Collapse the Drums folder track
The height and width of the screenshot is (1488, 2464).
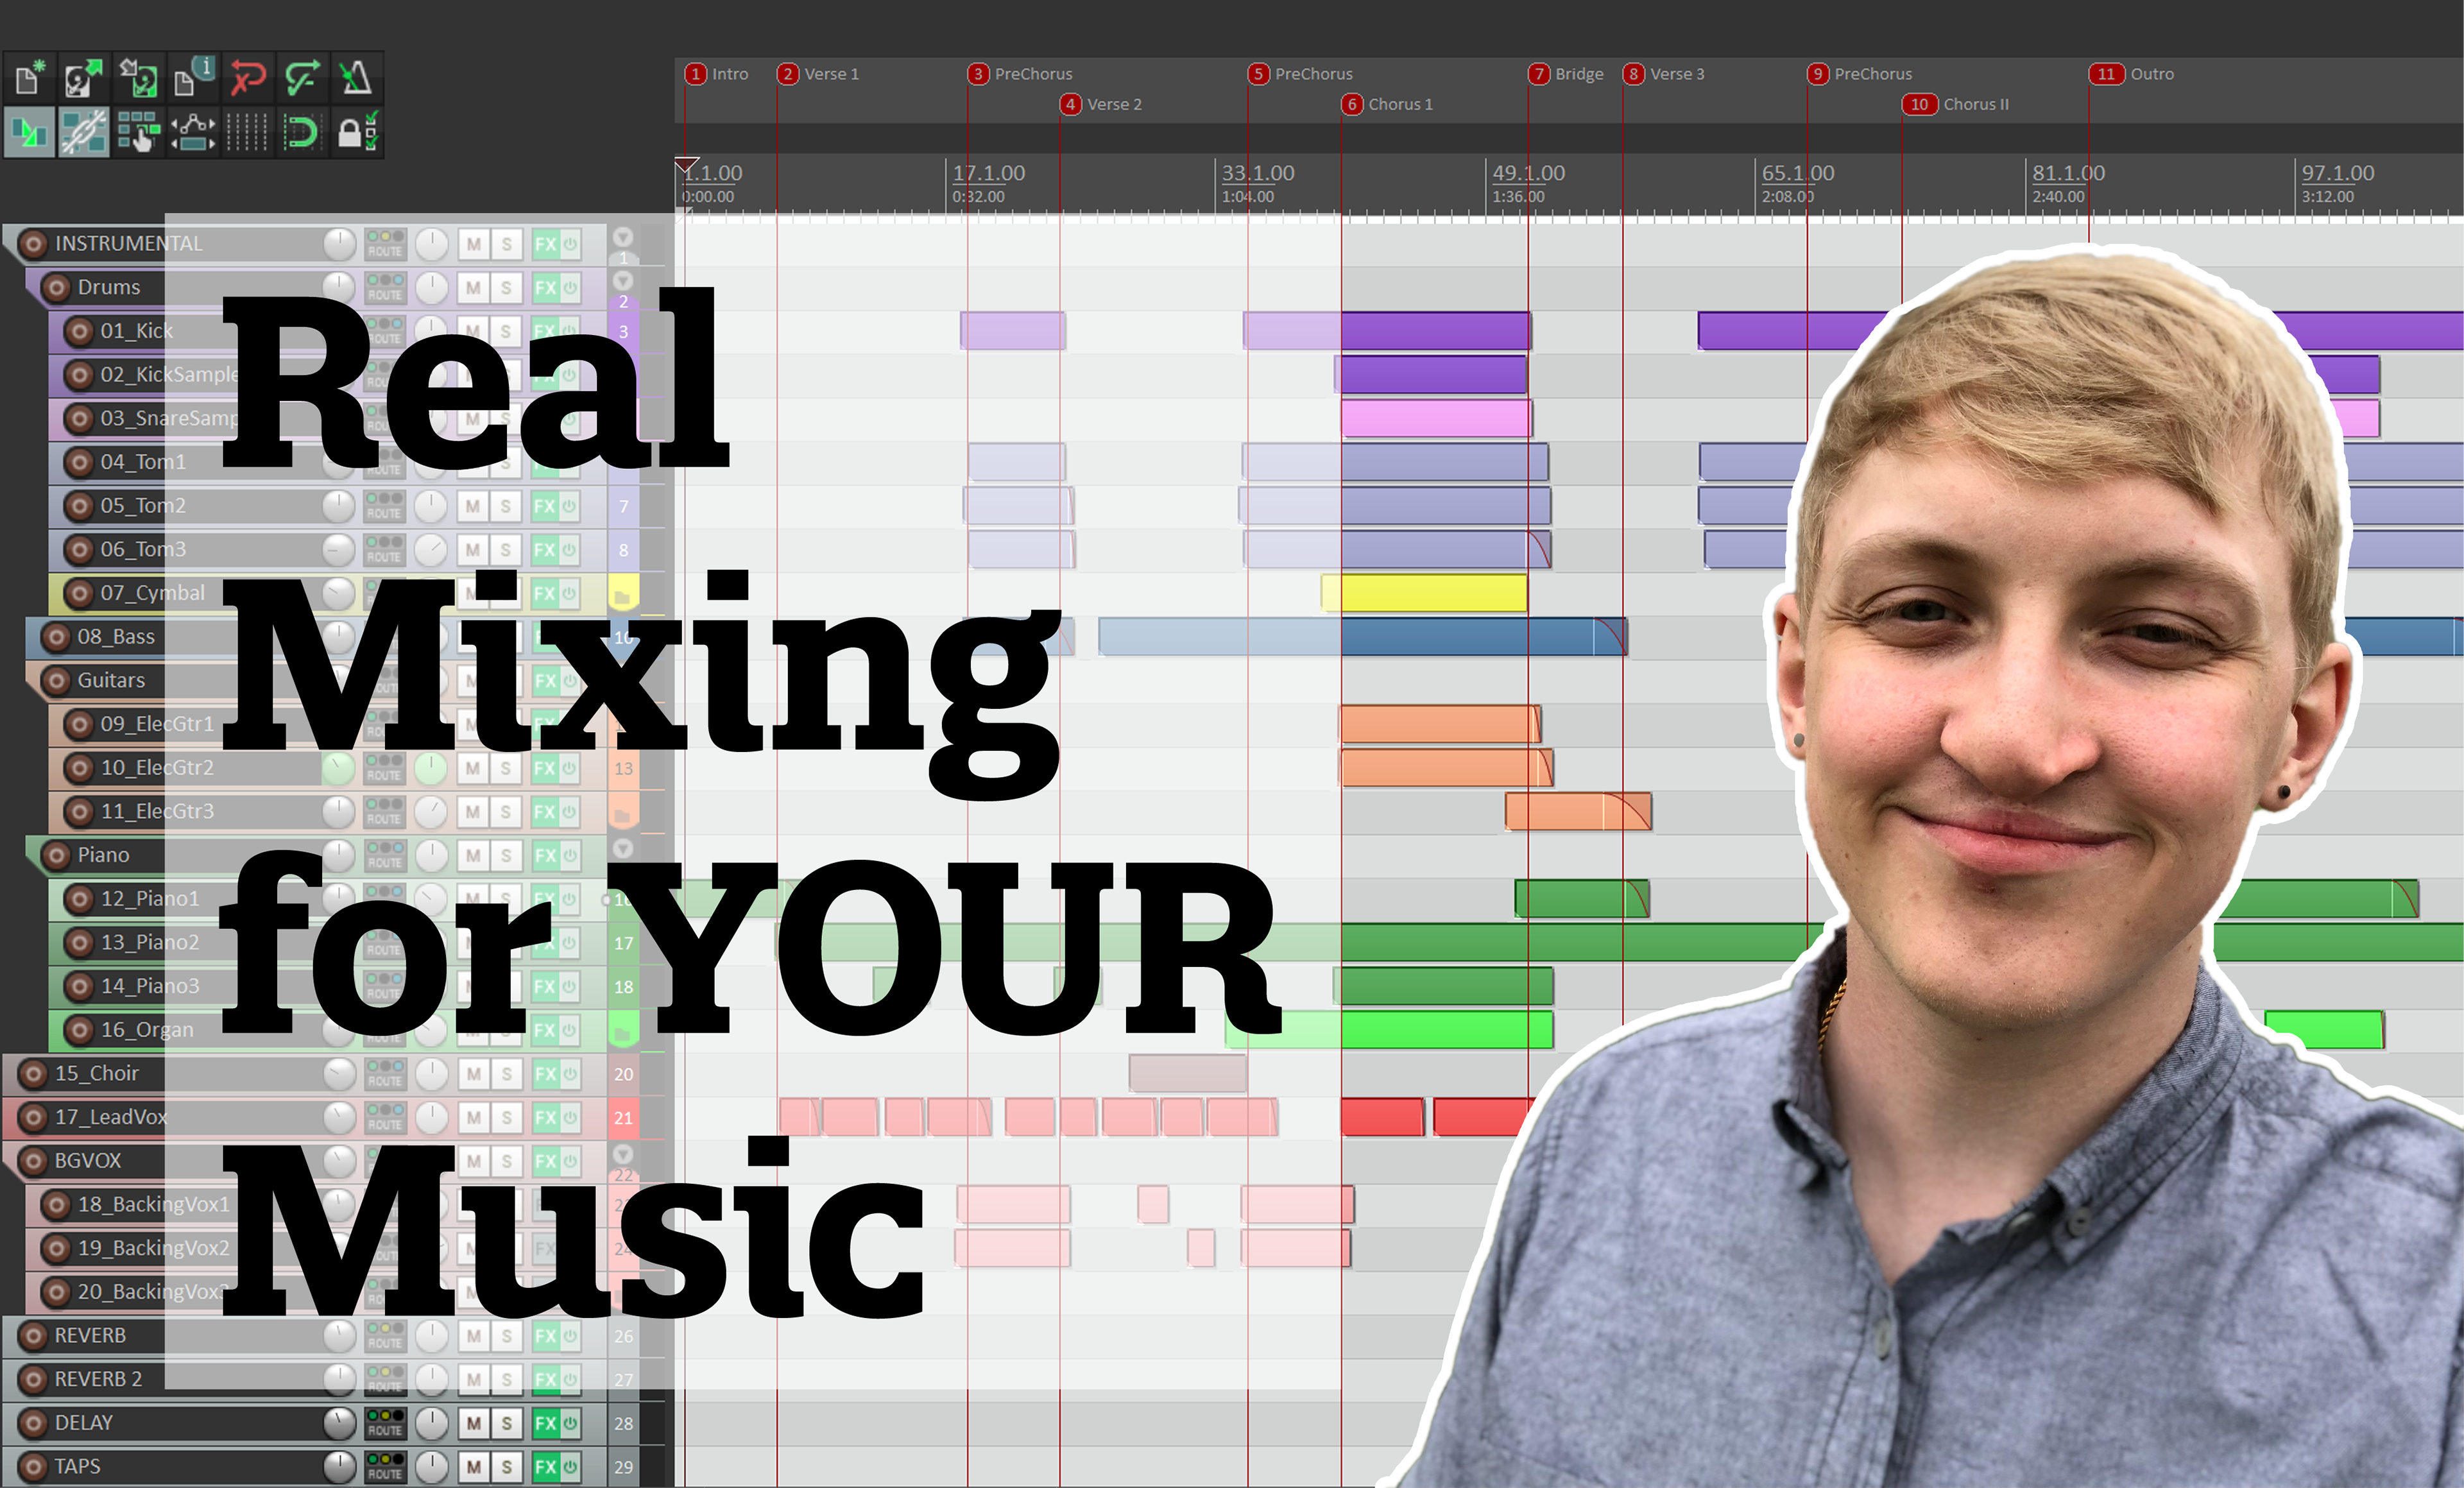[x=623, y=281]
